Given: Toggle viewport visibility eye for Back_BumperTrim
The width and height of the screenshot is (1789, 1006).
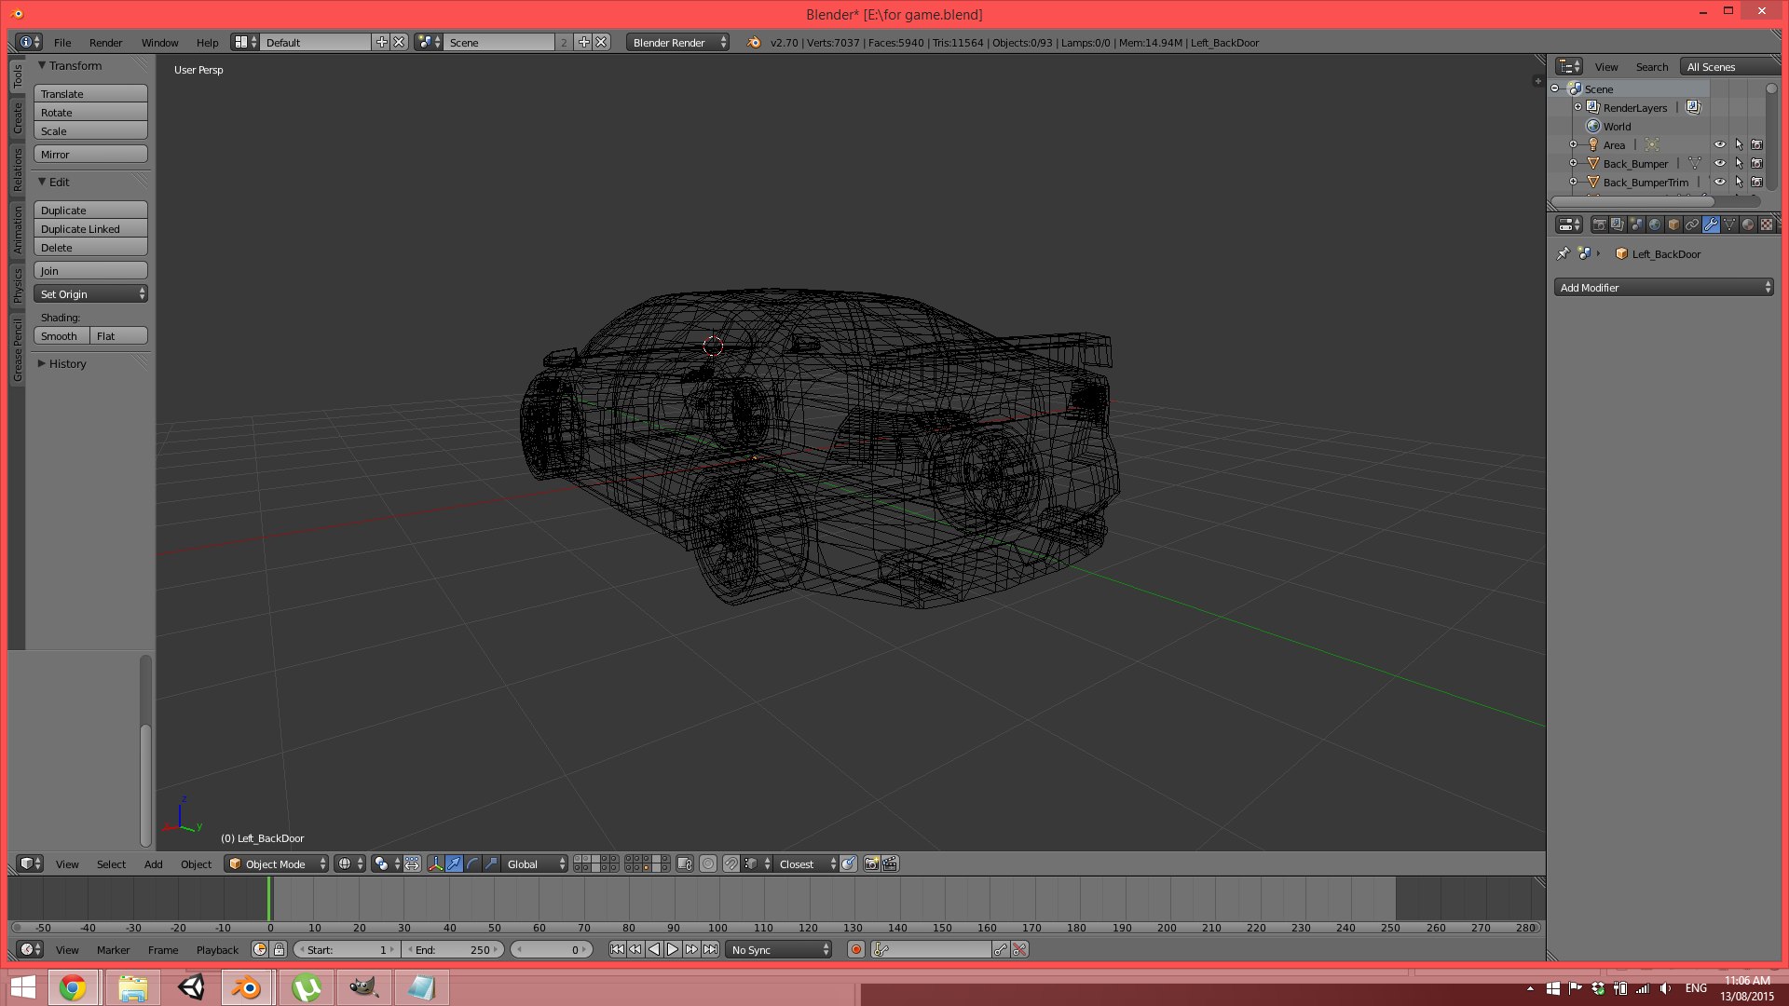Looking at the screenshot, I should point(1720,182).
